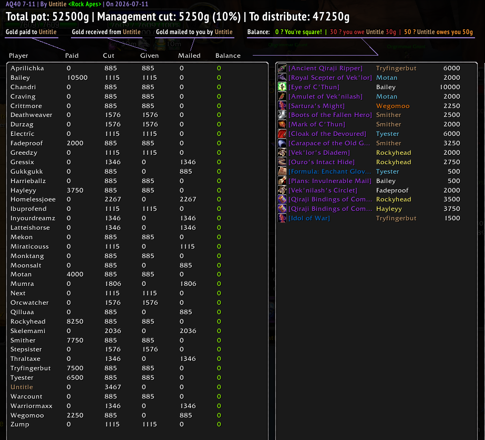Open the [Cloak of the Devoured] item link
This screenshot has width=485, height=440.
tap(327, 134)
